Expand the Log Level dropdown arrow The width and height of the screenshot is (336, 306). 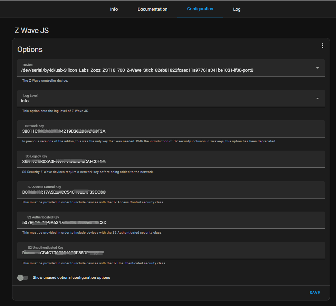[317, 98]
